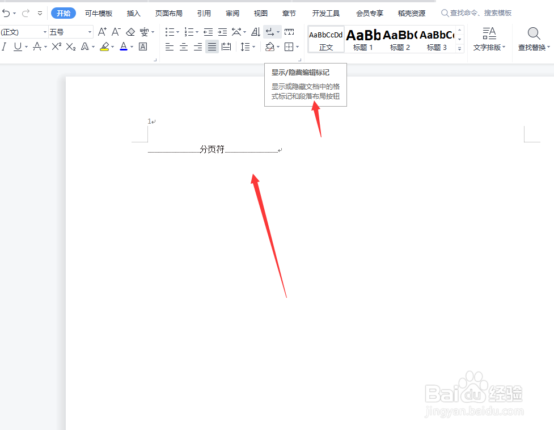Toggle subscript X₂

tap(71, 47)
